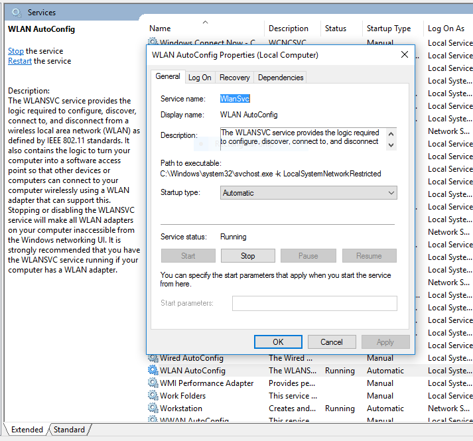Switch to Extended view tab
This screenshot has height=441, width=473.
click(27, 430)
